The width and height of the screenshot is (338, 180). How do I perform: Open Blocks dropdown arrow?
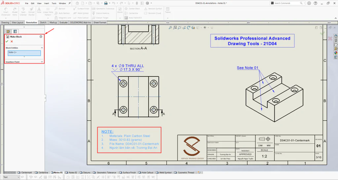pyautogui.click(x=120, y=18)
